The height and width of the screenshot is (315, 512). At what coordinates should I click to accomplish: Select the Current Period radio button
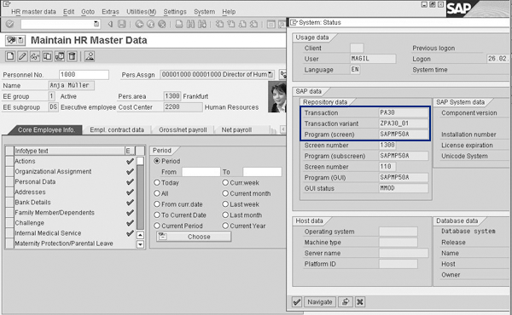[157, 226]
